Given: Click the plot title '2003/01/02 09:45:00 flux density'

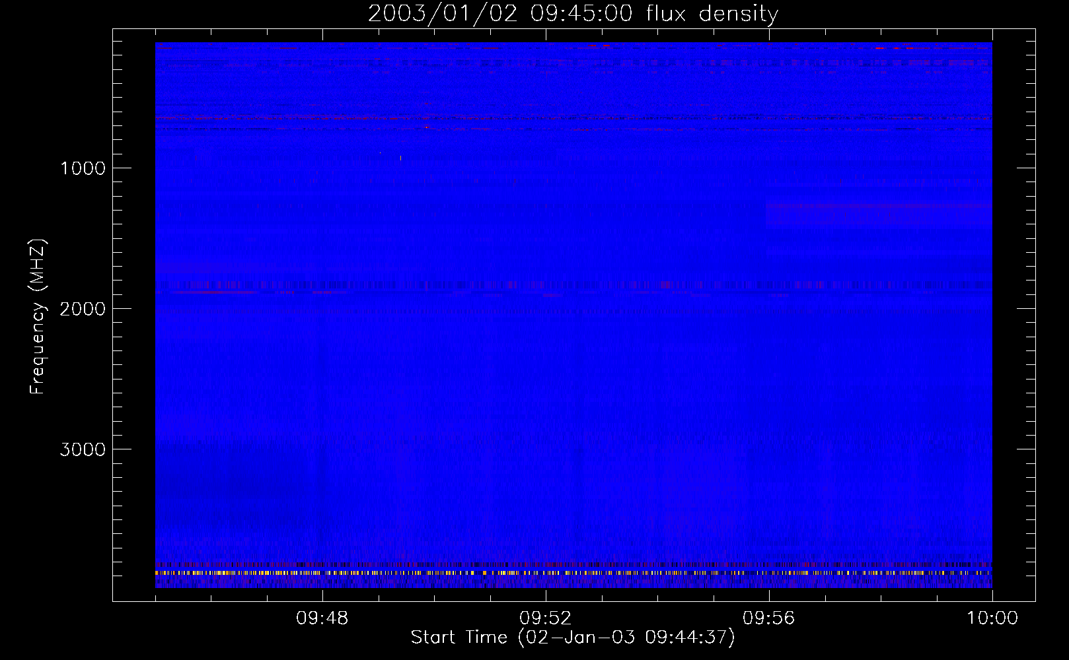Looking at the screenshot, I should click(x=573, y=14).
